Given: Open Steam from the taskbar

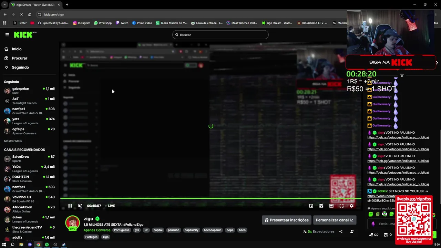Looking at the screenshot, I should click(x=64, y=245).
